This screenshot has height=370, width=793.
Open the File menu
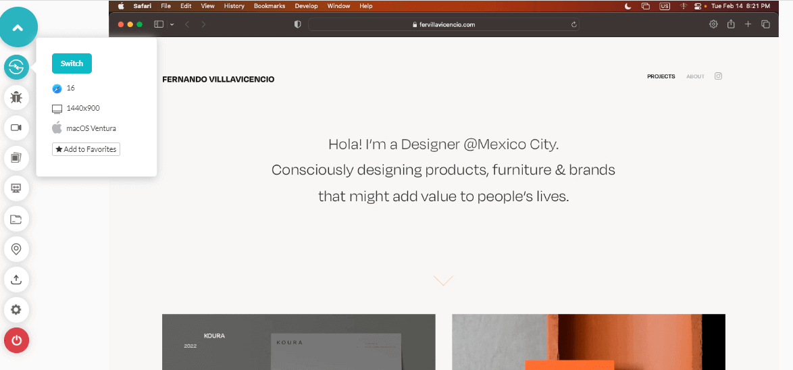[x=166, y=6]
